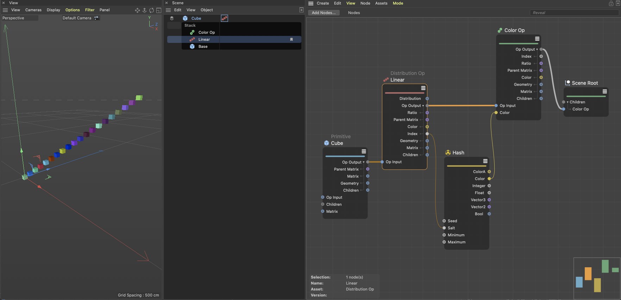Open the Assets menu in node editor

381,3
